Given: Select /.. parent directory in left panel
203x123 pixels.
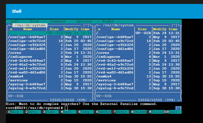Looking at the screenshot, I should (50, 33).
